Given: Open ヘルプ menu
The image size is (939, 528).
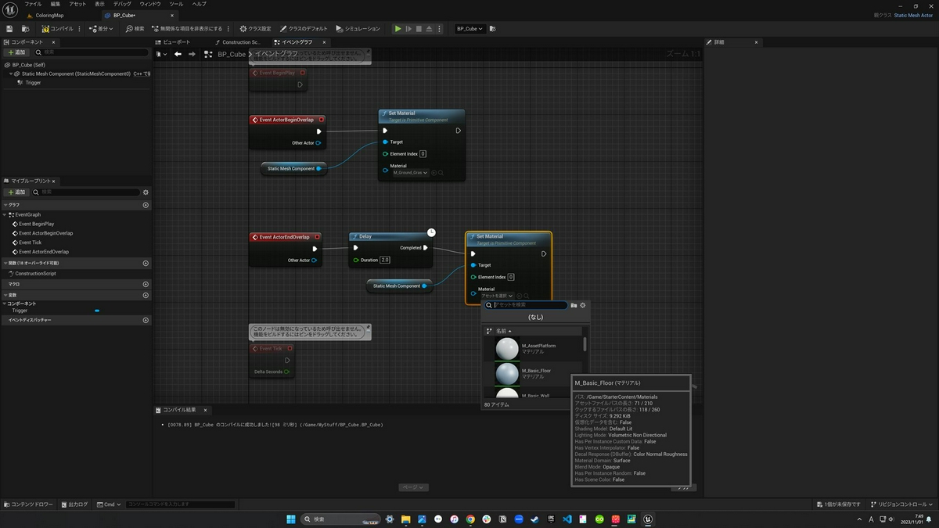Looking at the screenshot, I should point(200,4).
